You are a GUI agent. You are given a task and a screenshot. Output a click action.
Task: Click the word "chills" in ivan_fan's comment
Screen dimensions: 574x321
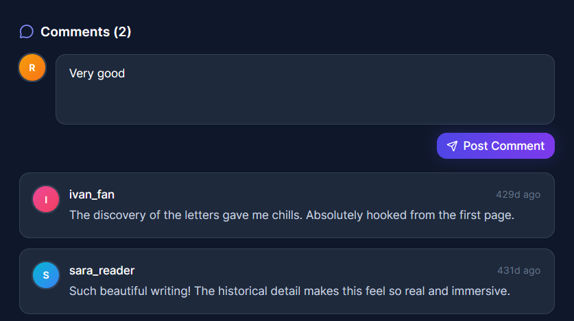[285, 215]
